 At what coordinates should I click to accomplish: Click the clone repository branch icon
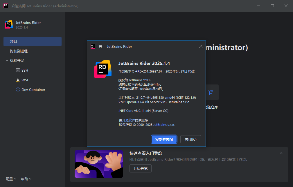pos(211,92)
